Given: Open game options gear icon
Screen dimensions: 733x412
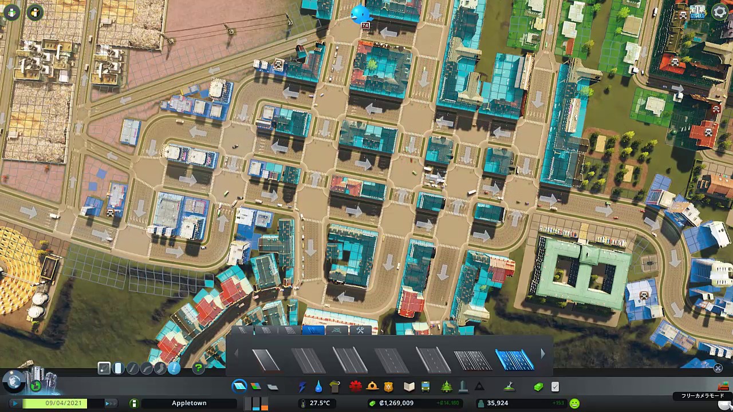Looking at the screenshot, I should point(720,11).
